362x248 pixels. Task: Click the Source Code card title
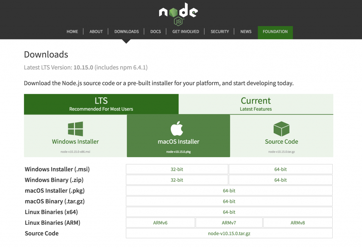tap(281, 142)
